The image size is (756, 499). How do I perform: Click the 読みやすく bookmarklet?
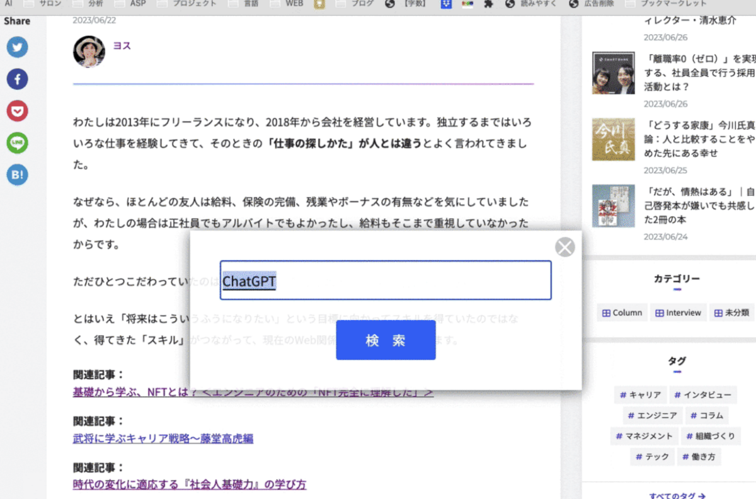click(530, 4)
